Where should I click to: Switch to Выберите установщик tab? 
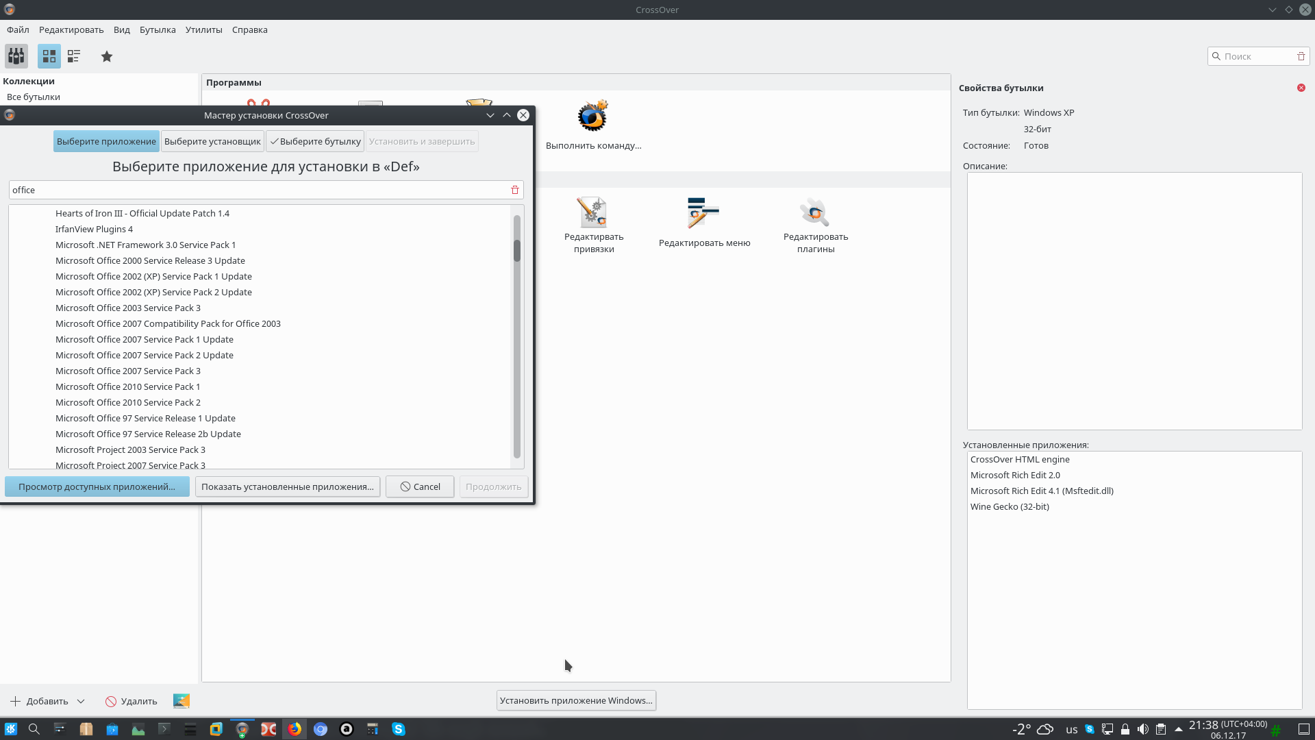coord(212,141)
